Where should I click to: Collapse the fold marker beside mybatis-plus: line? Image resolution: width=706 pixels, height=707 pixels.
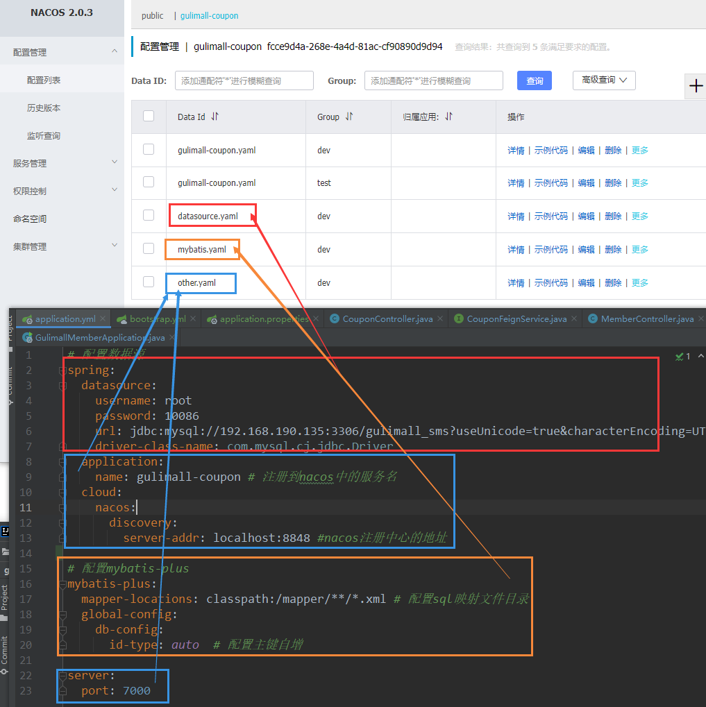(x=62, y=584)
